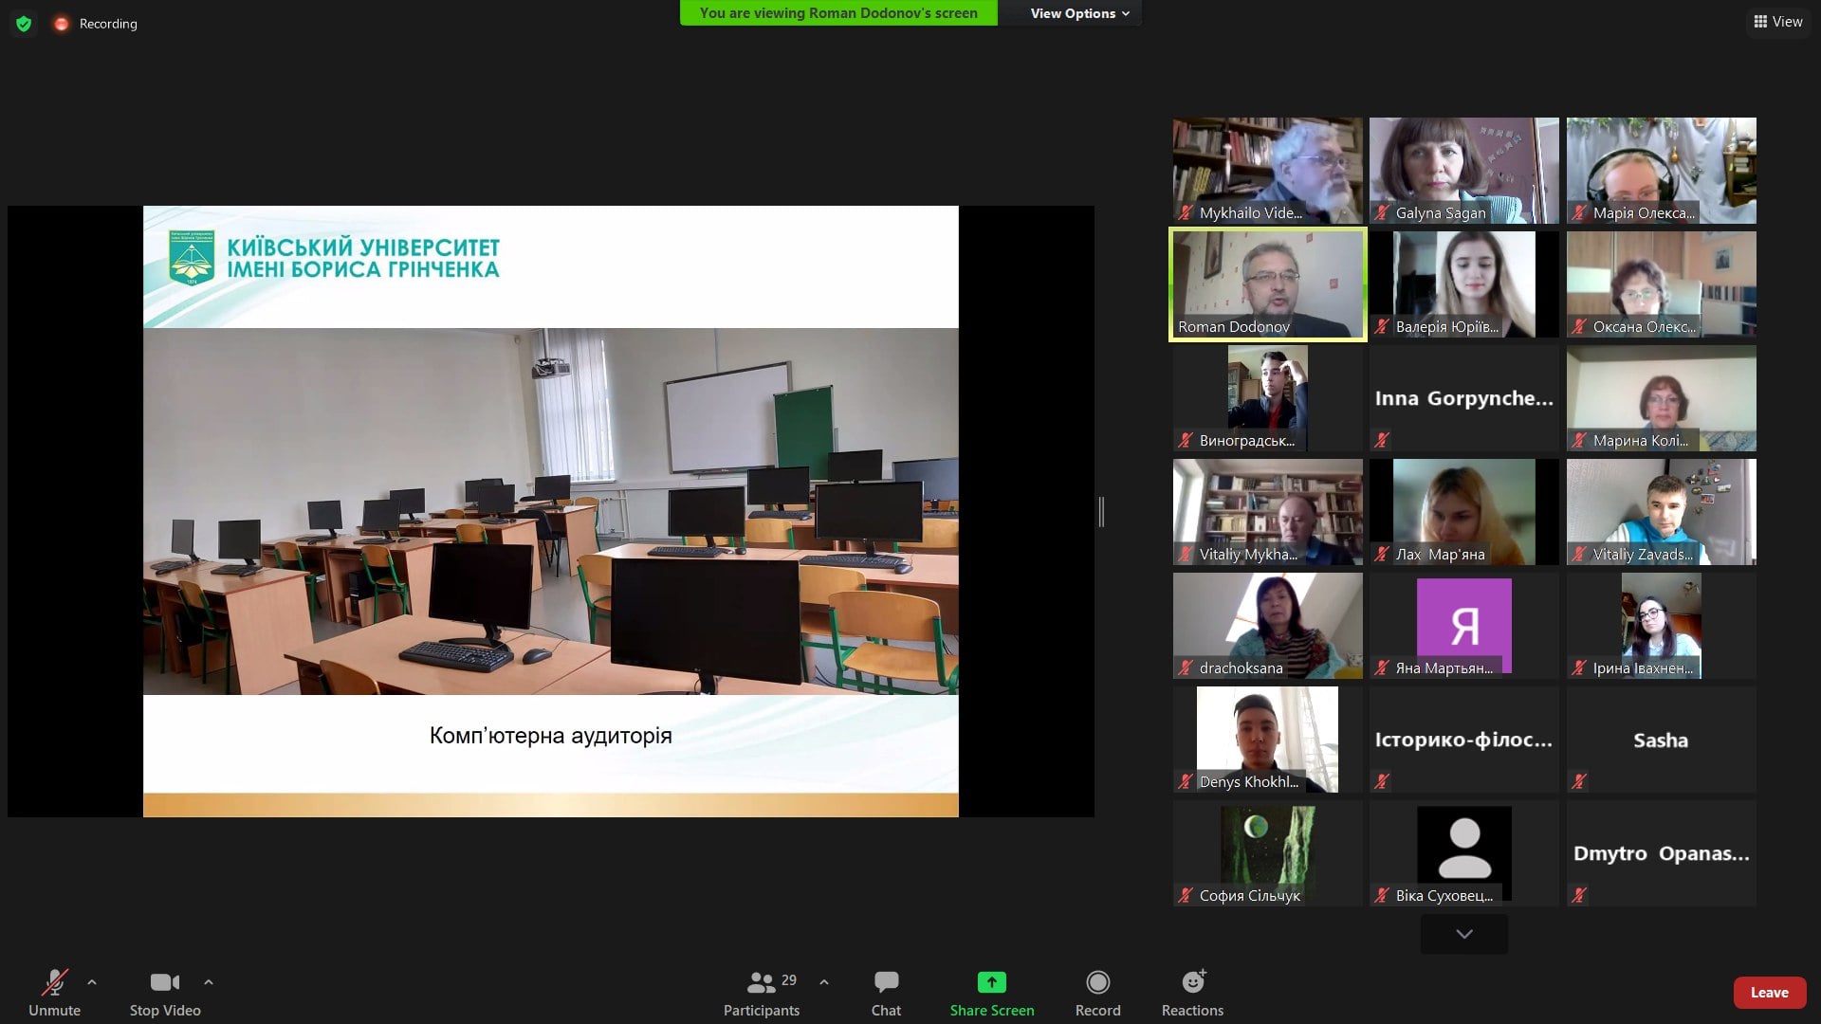This screenshot has width=1821, height=1024.
Task: Show more participants with down chevron
Action: (1463, 934)
